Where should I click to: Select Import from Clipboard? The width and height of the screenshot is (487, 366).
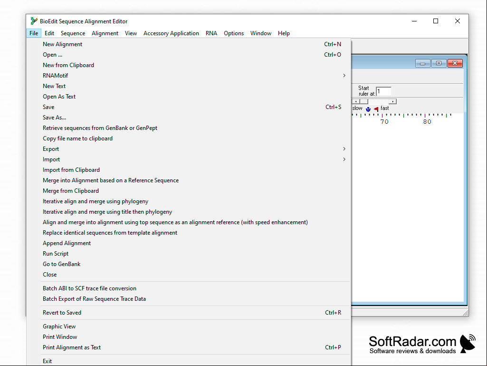[189, 170]
